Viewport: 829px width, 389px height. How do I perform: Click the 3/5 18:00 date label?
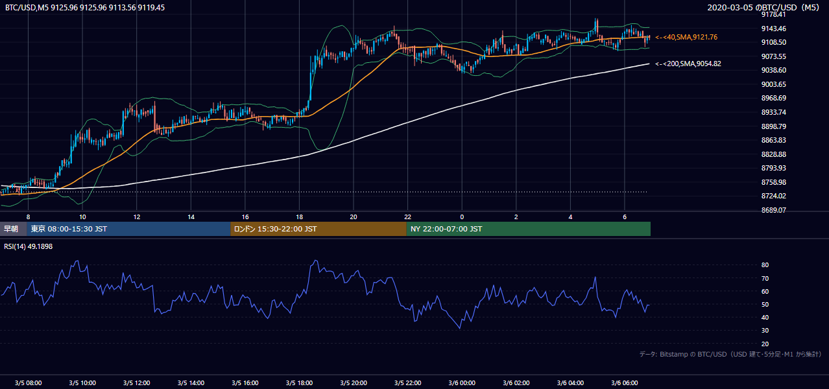[299, 383]
